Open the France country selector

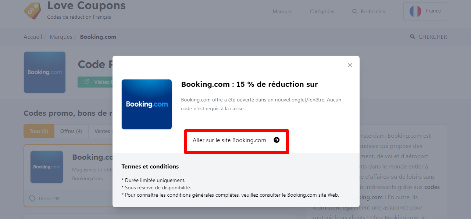425,11
